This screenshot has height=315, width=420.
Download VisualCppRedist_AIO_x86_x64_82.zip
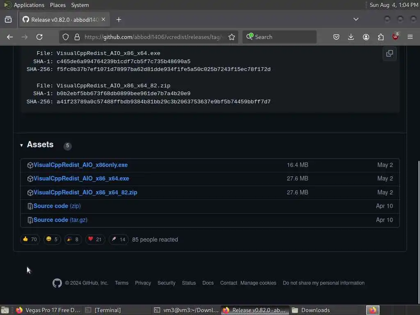pos(85,192)
